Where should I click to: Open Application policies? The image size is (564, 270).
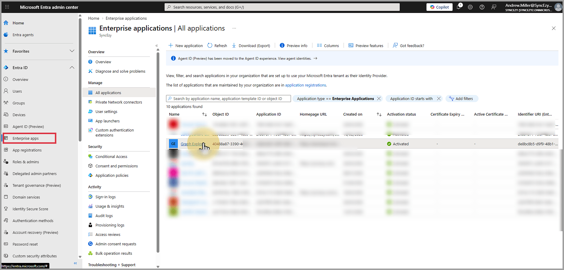click(x=112, y=175)
